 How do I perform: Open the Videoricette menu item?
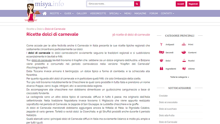point(98,13)
